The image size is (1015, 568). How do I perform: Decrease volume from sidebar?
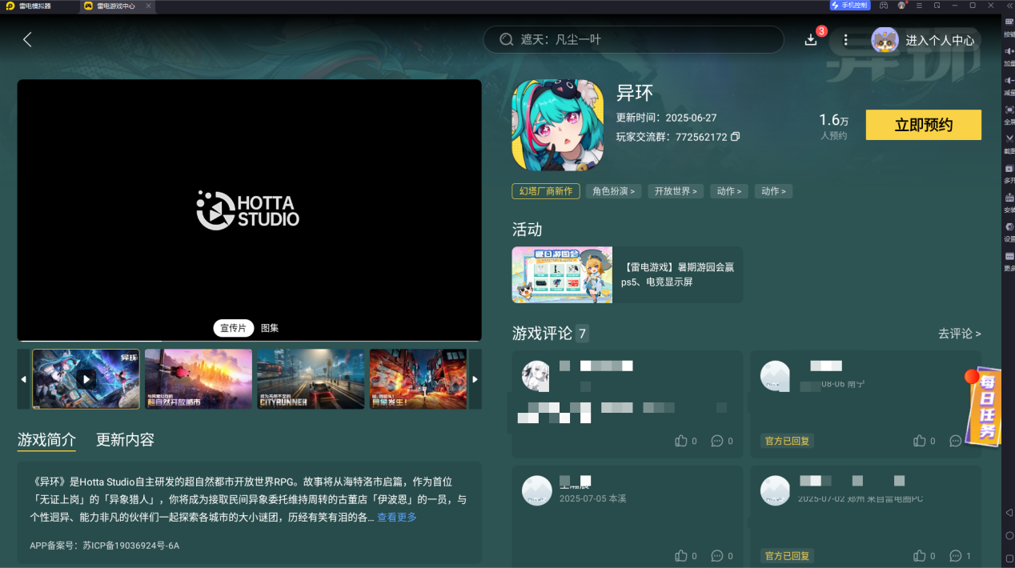click(1009, 86)
